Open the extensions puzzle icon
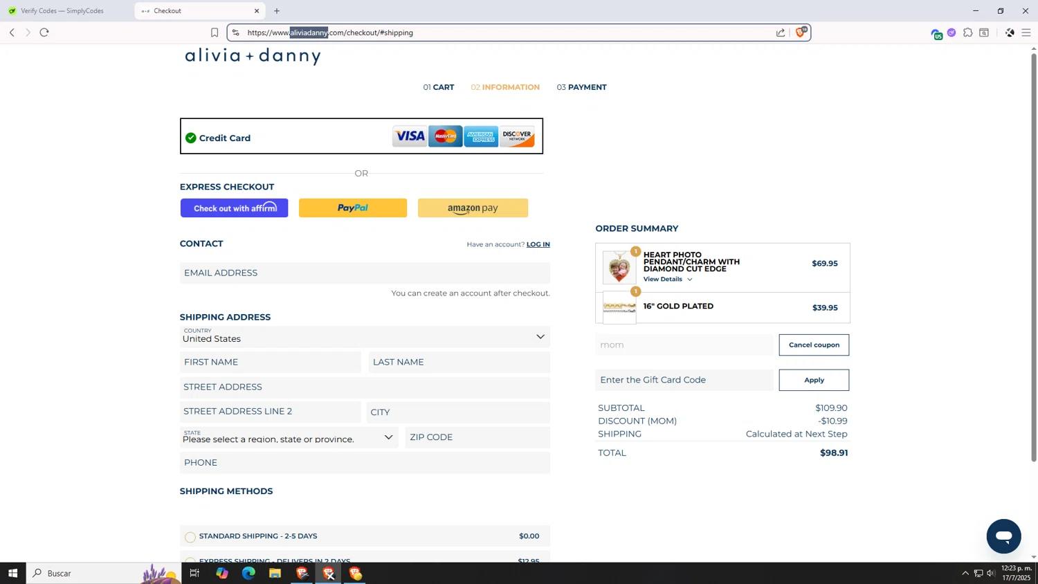 (x=968, y=33)
